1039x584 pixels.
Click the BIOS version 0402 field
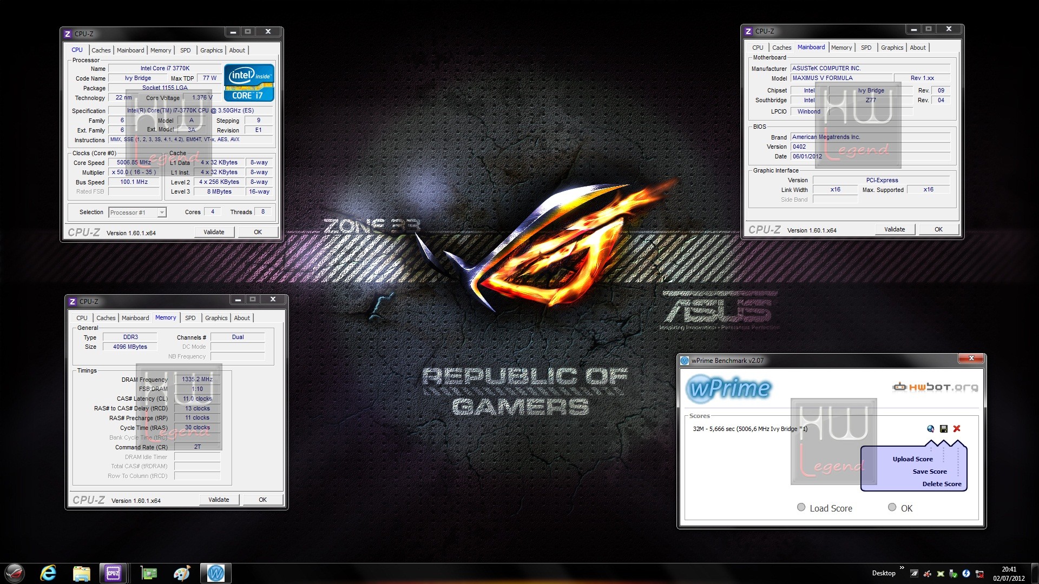(870, 147)
